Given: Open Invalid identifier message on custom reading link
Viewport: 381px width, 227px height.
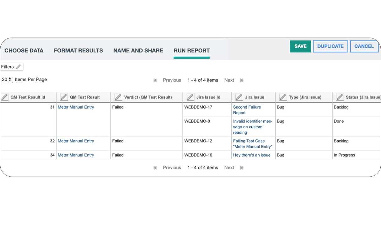Looking at the screenshot, I should coord(253,127).
